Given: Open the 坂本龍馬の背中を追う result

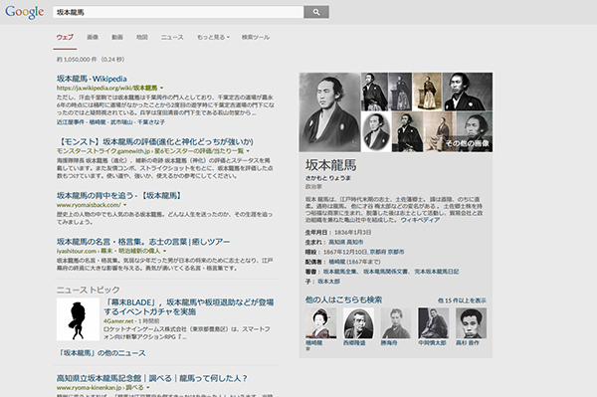Looking at the screenshot, I should (119, 196).
